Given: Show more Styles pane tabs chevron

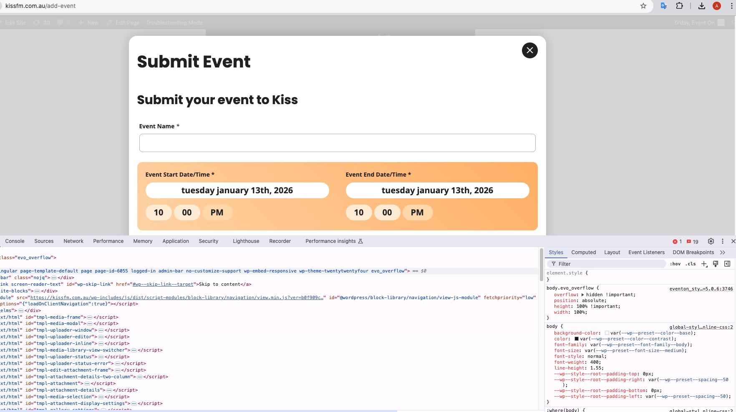Looking at the screenshot, I should (x=723, y=252).
